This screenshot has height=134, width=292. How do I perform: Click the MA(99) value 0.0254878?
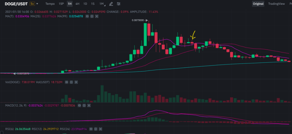click(76, 16)
